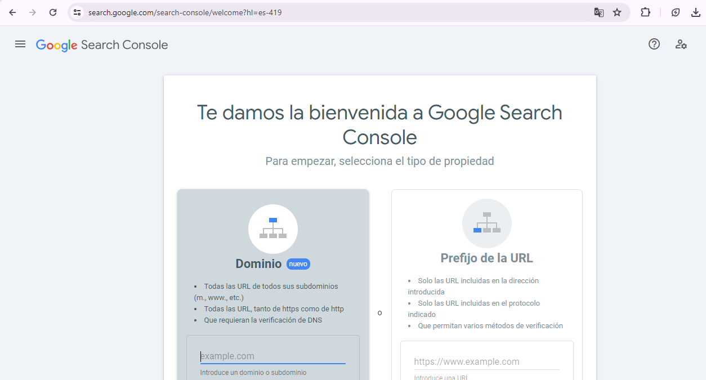Click the 'nuevo' badge
The image size is (706, 380).
[298, 264]
